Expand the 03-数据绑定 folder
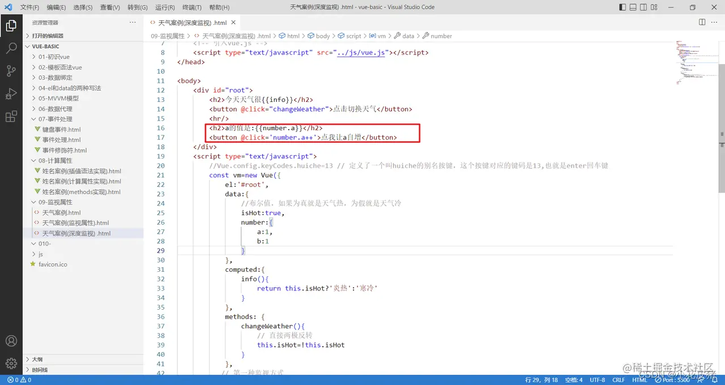 coord(83,78)
